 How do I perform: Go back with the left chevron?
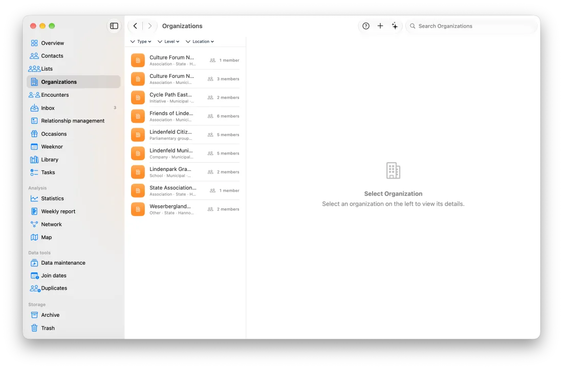[135, 26]
